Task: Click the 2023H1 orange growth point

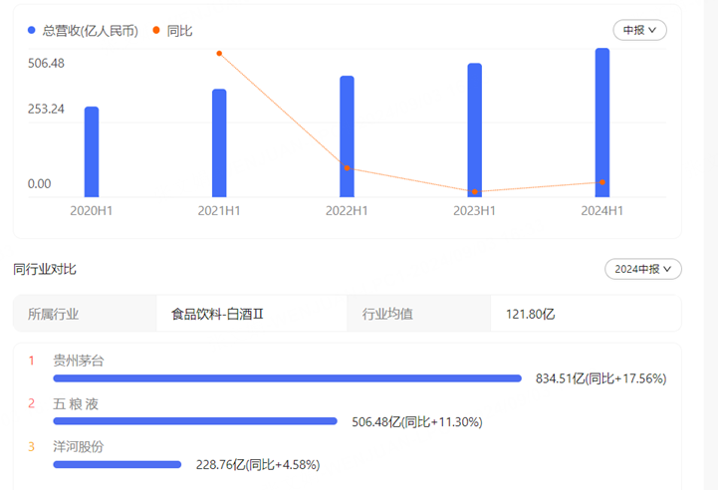Action: (475, 192)
